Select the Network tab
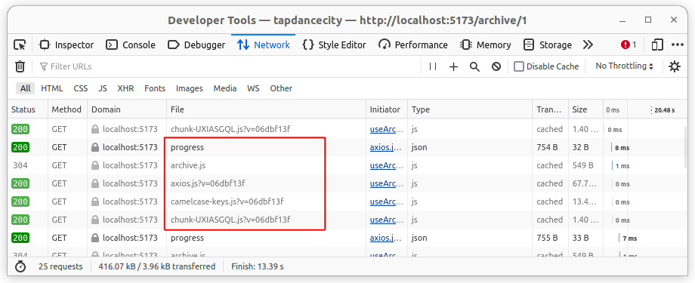 (x=264, y=45)
